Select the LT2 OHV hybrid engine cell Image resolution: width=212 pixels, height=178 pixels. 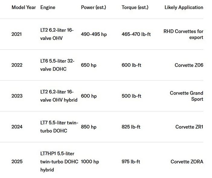(x=59, y=96)
